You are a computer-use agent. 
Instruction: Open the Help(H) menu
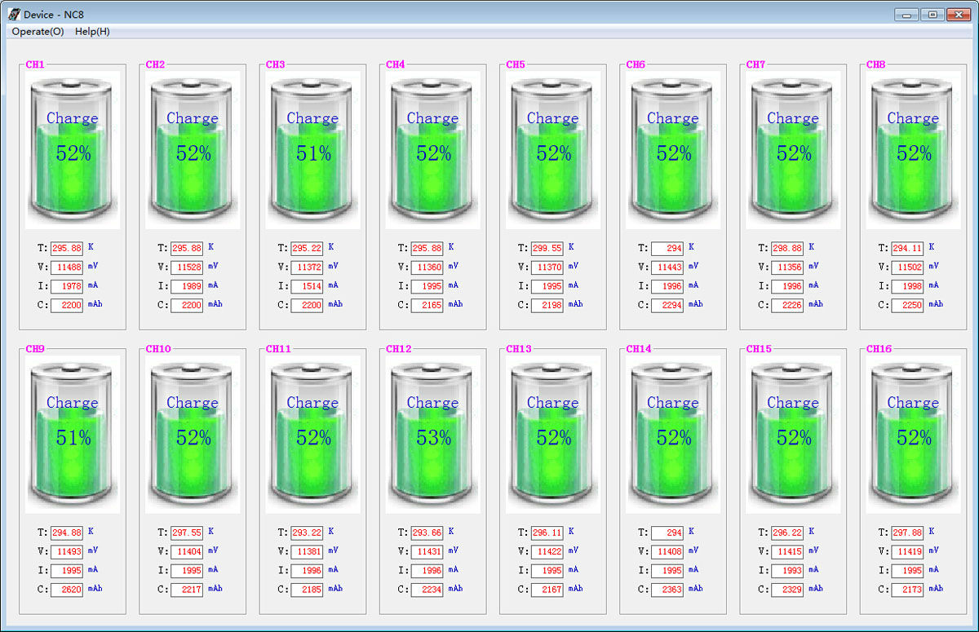click(92, 32)
